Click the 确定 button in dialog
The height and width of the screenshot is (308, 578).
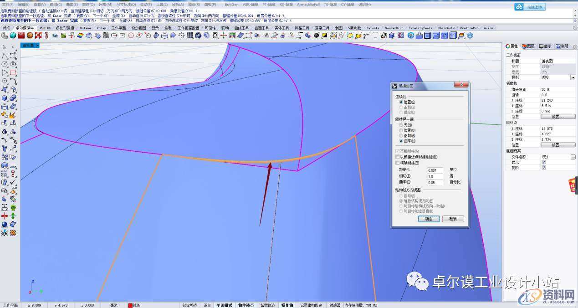[429, 219]
